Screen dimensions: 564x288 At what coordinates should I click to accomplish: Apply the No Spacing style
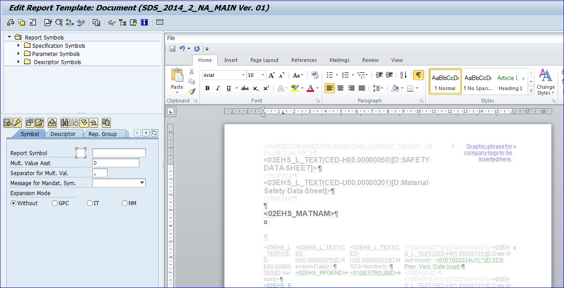pyautogui.click(x=478, y=81)
